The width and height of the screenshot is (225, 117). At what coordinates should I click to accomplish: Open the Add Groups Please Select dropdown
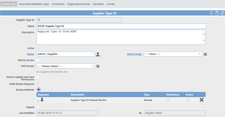(x=65, y=66)
